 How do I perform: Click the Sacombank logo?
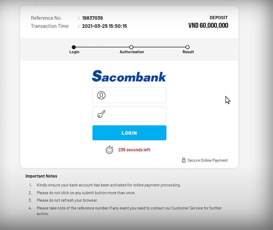pos(129,76)
